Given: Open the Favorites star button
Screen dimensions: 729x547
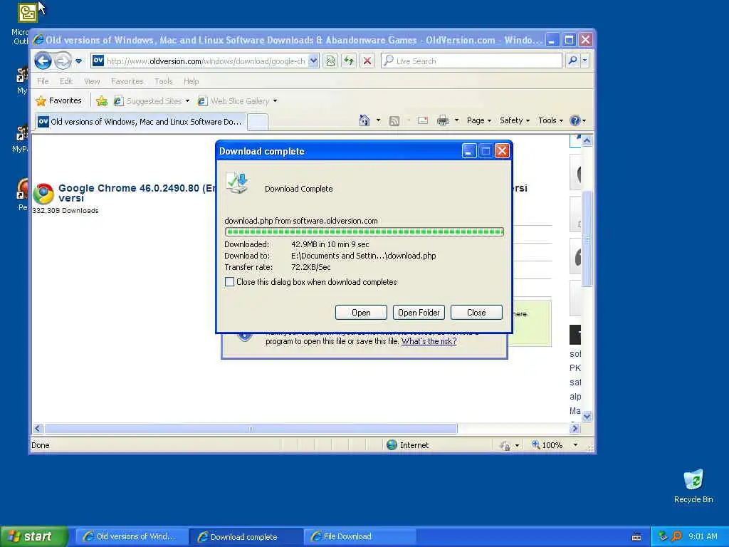Looking at the screenshot, I should click(x=58, y=101).
